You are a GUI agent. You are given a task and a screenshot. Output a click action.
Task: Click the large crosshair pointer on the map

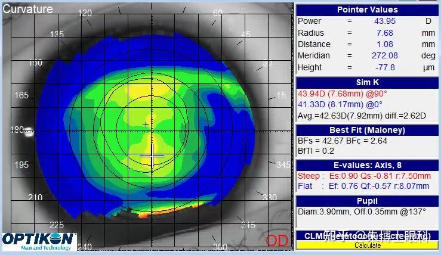tap(152, 156)
